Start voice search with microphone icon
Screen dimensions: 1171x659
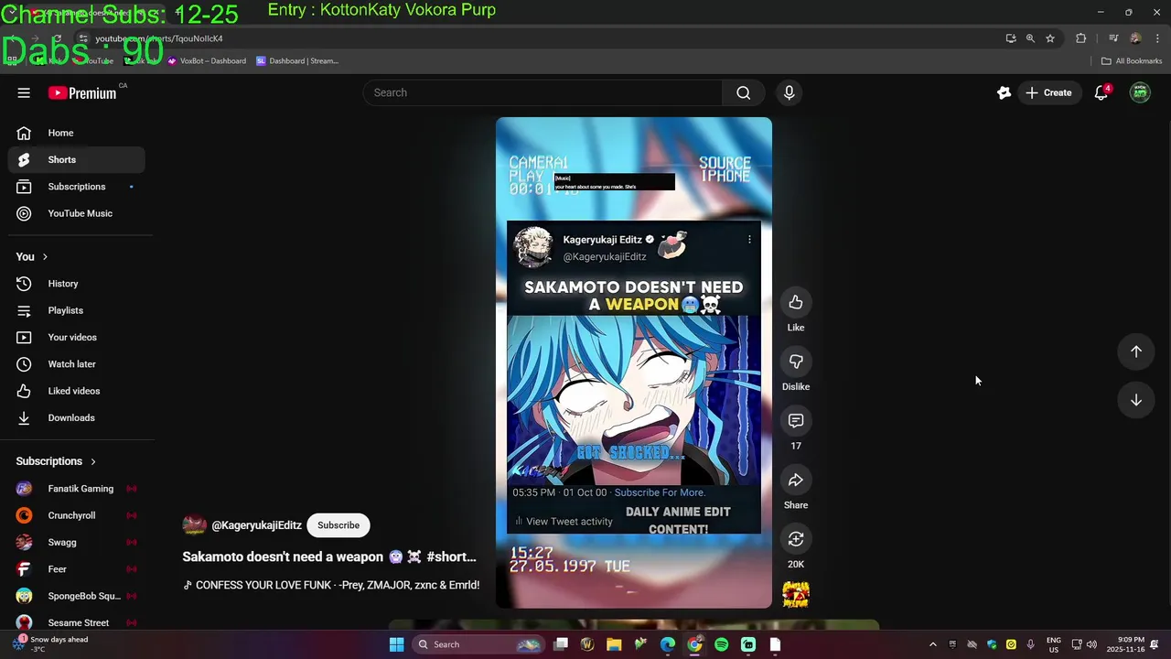[x=789, y=92]
